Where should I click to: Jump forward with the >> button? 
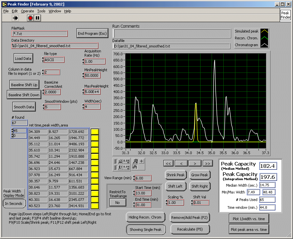(x=208, y=164)
